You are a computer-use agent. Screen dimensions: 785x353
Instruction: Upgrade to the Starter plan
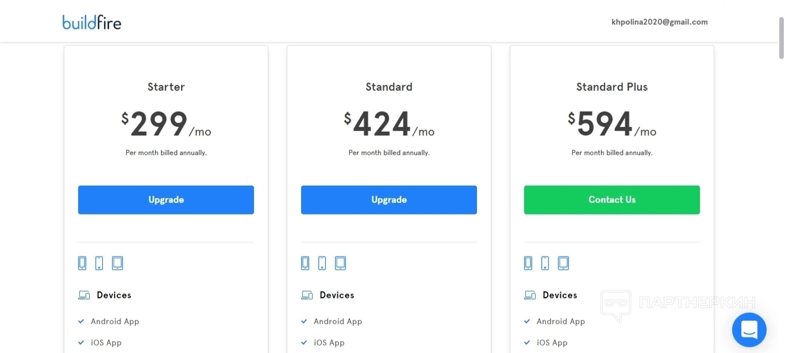[166, 200]
